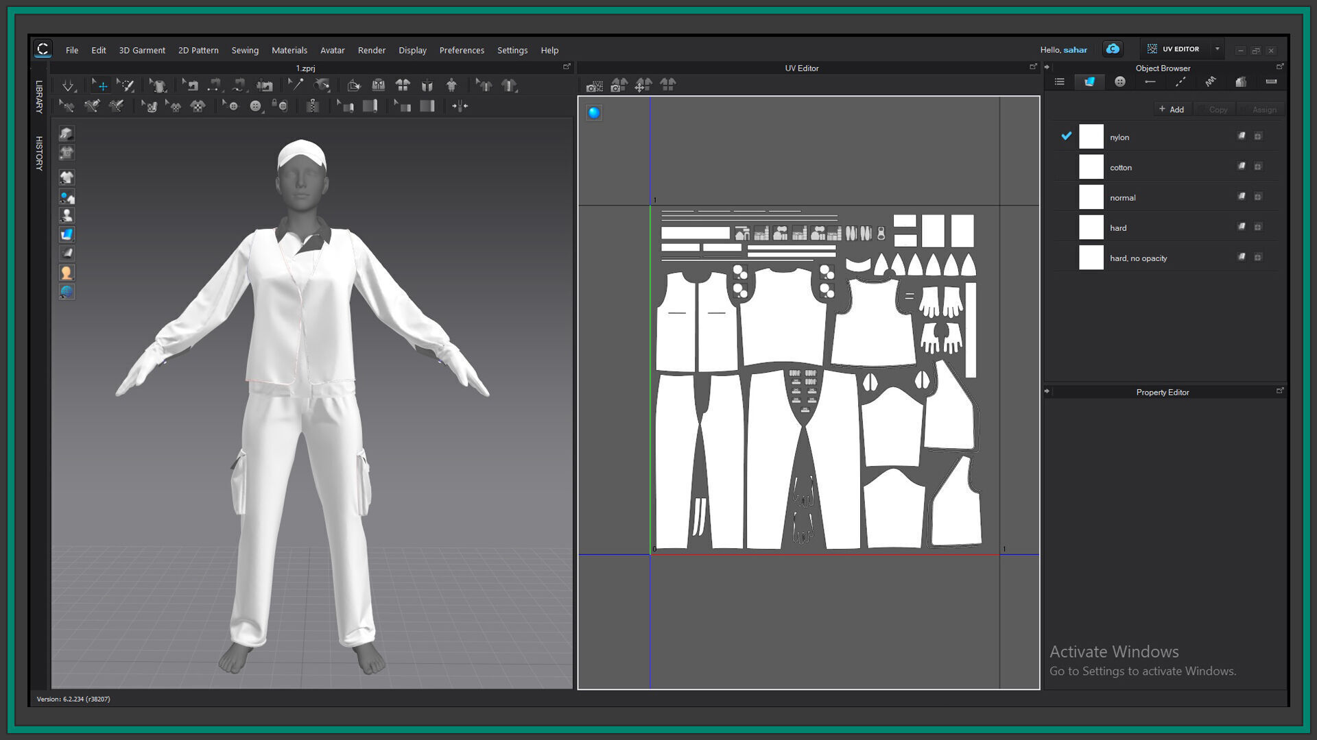The image size is (1317, 740).
Task: Toggle garment display shirt icon in 3D view
Action: point(67,177)
